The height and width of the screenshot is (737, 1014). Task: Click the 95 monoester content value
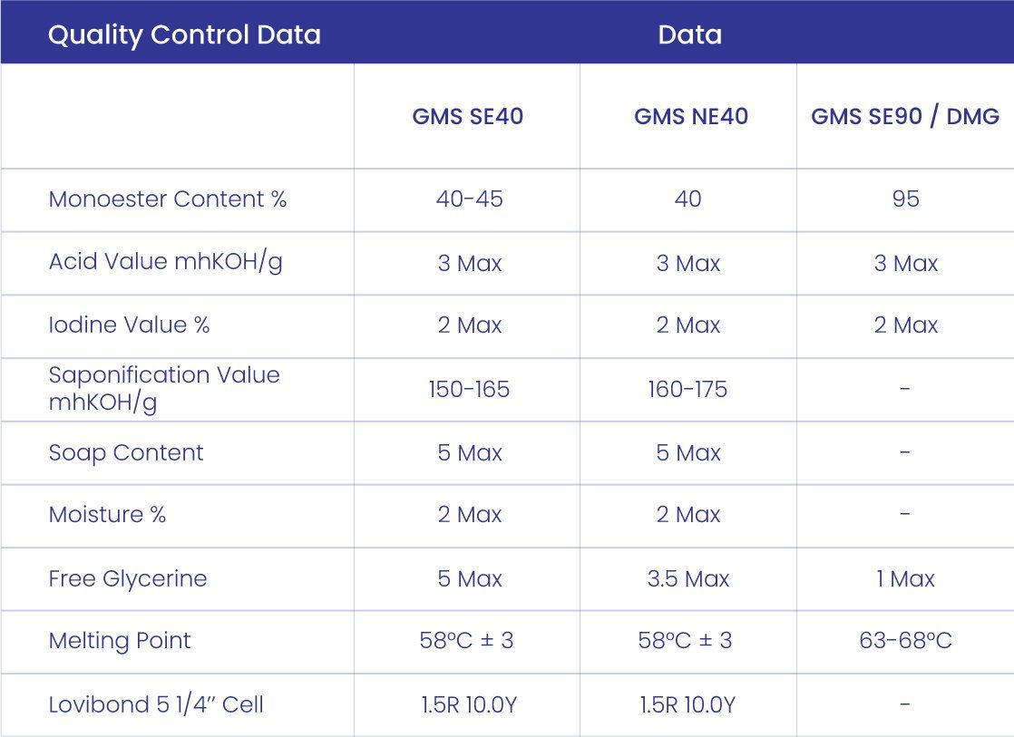[x=905, y=199]
